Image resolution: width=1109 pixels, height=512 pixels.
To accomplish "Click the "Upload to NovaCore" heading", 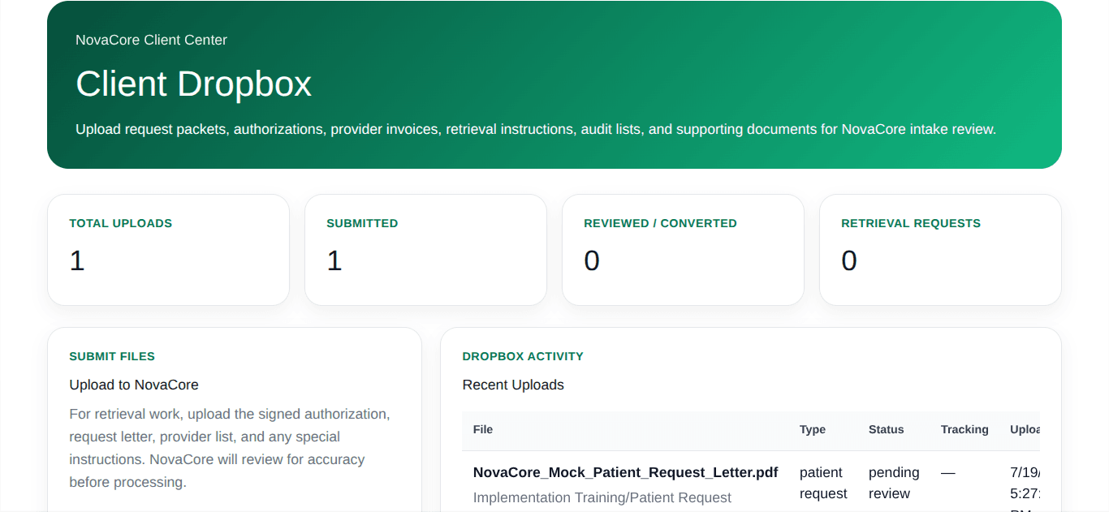I will point(134,385).
